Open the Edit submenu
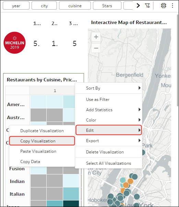 pyautogui.click(x=109, y=130)
